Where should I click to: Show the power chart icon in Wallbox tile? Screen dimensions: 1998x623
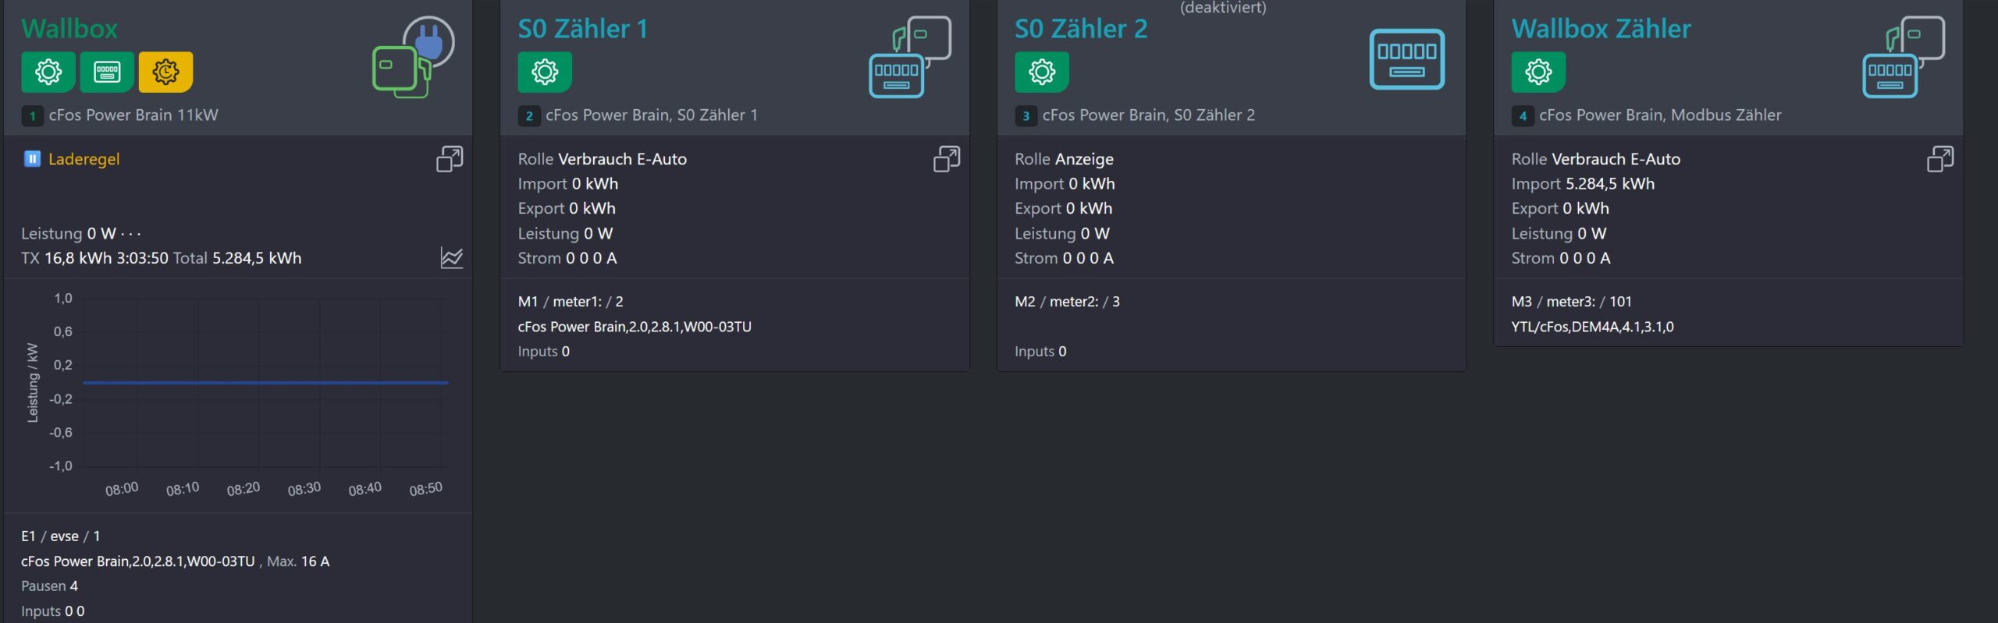click(451, 258)
